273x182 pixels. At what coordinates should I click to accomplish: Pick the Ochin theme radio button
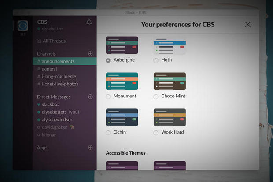[x=108, y=133]
